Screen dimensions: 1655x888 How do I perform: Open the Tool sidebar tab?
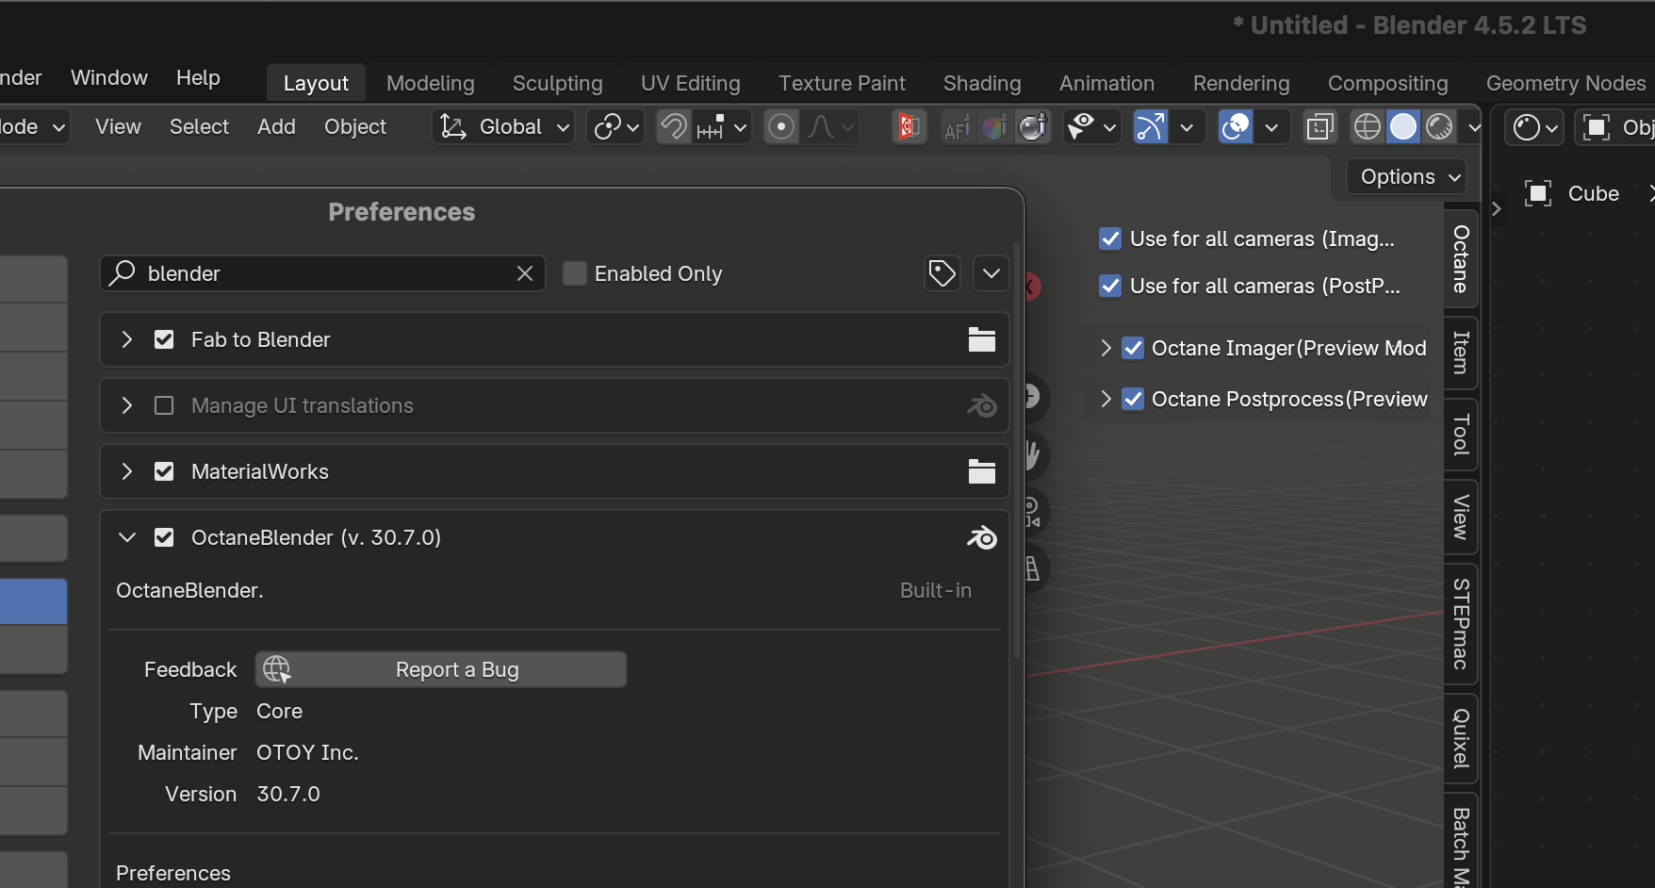[x=1461, y=435]
